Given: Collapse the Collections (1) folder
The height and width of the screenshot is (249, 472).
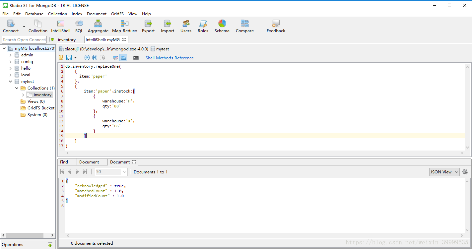Looking at the screenshot, I should point(17,88).
